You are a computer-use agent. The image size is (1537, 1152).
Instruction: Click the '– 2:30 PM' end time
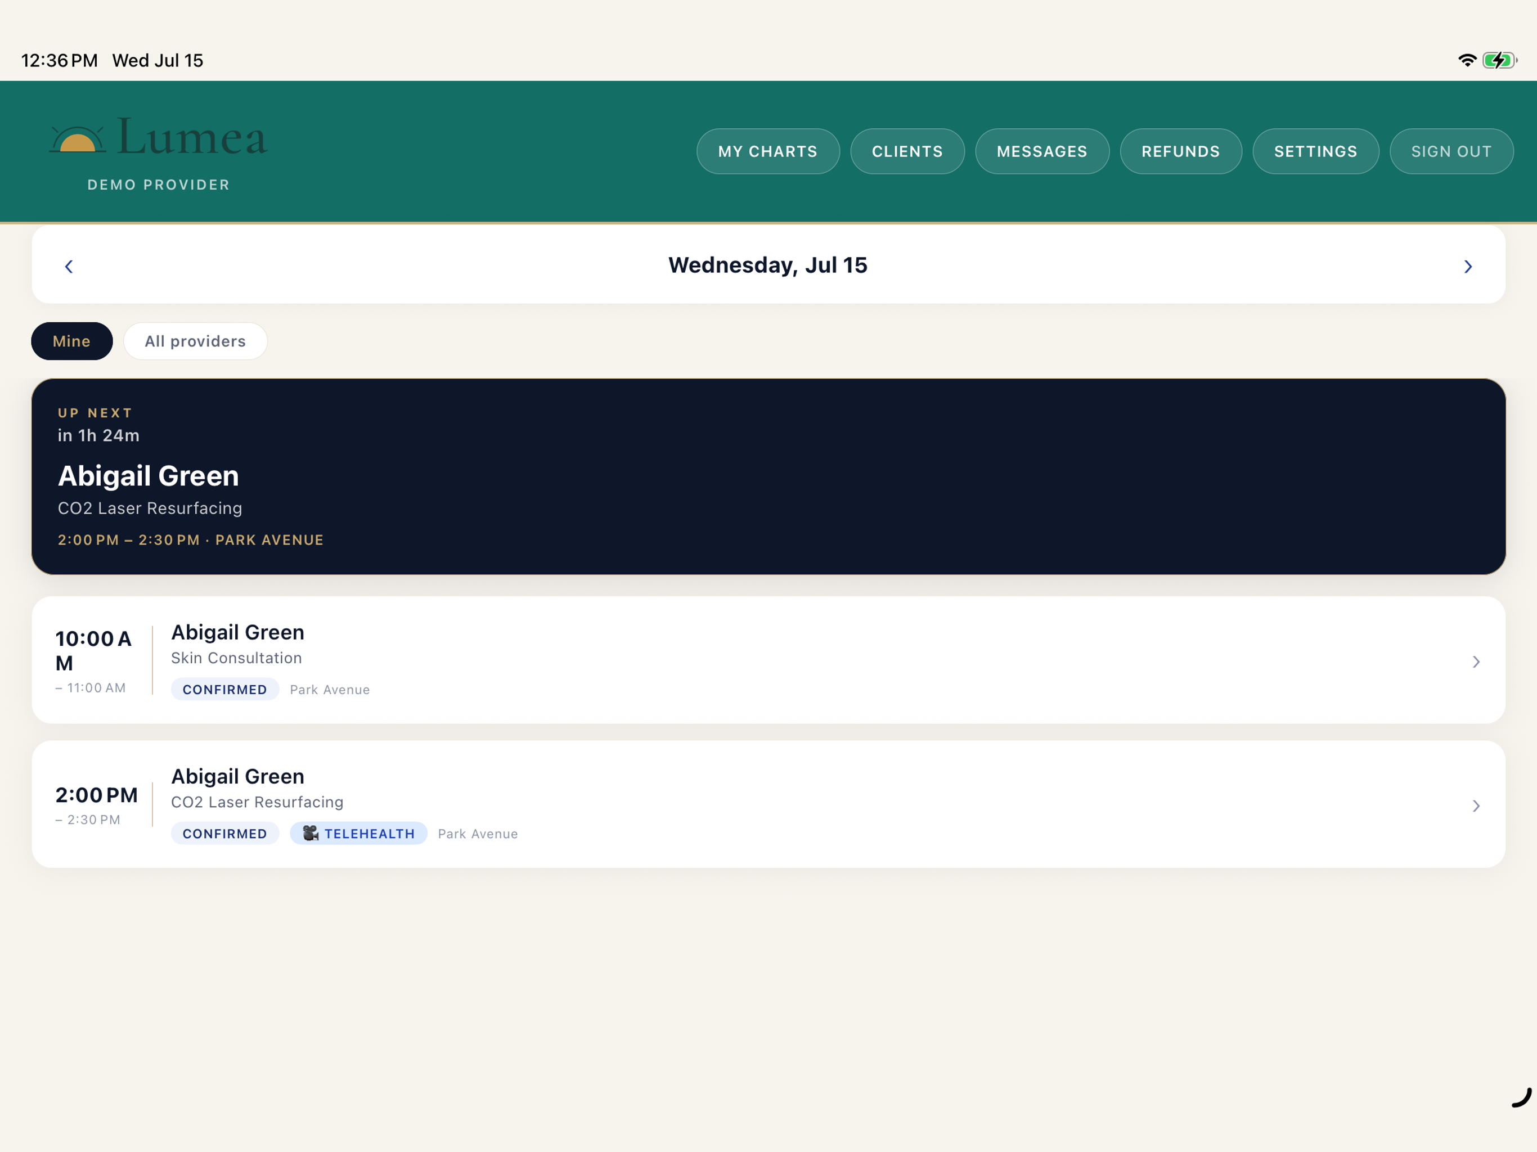tap(88, 820)
